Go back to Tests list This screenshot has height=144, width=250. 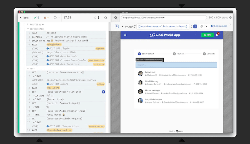pos(24,18)
